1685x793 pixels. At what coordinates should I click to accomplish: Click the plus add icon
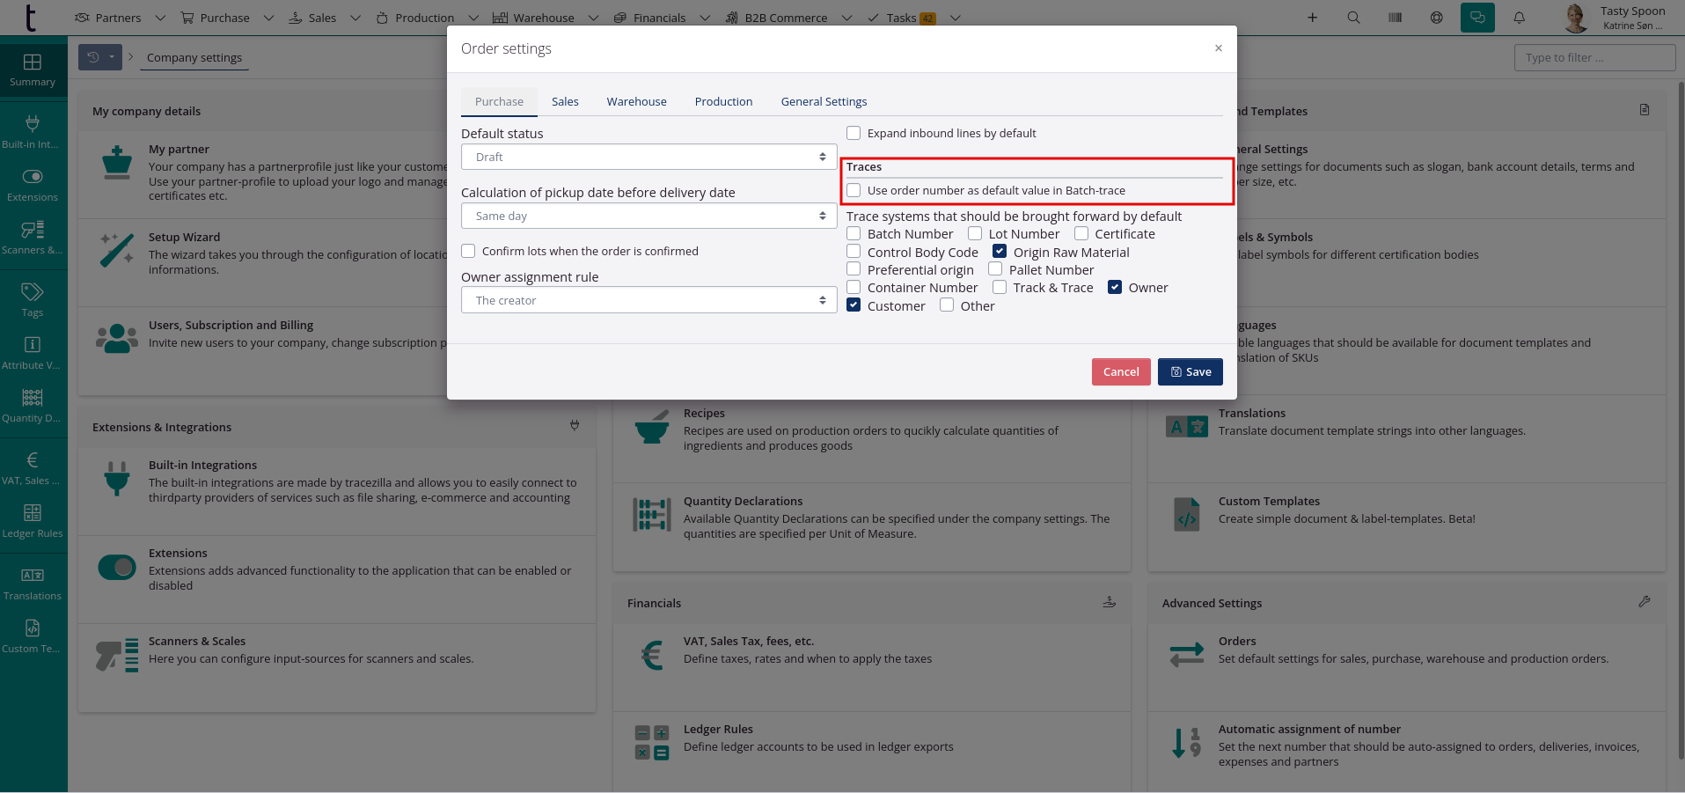(x=1312, y=18)
